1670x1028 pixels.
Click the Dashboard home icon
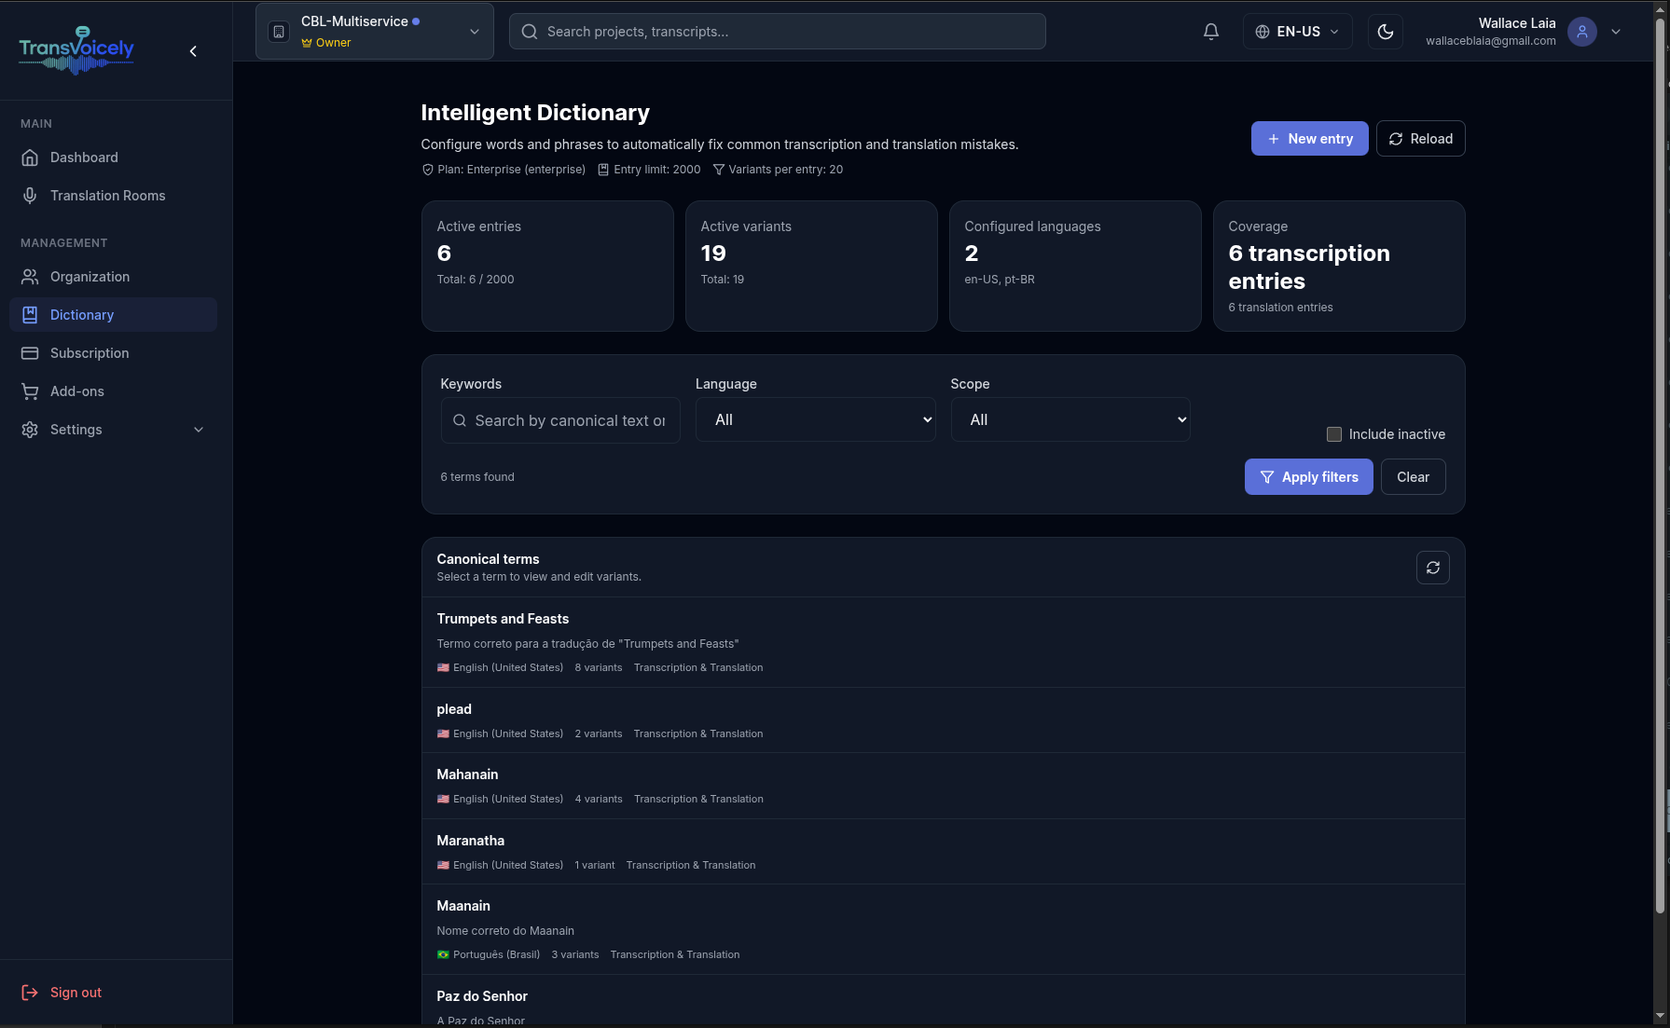(30, 158)
